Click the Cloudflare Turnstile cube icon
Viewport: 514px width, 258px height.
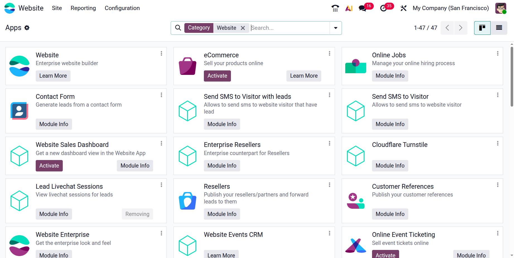point(356,156)
